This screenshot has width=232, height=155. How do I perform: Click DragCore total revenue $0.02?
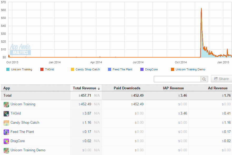point(87,141)
